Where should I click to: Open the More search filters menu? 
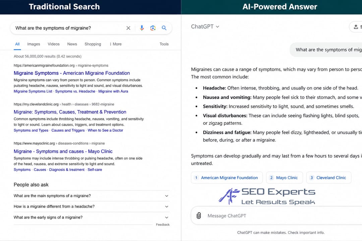tap(115, 44)
